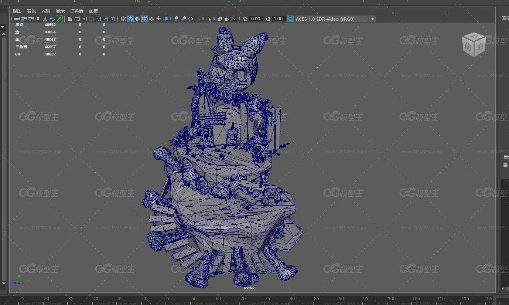Click the XYZ axis gizmo in viewport corner
This screenshot has height=305, width=509.
18,280
